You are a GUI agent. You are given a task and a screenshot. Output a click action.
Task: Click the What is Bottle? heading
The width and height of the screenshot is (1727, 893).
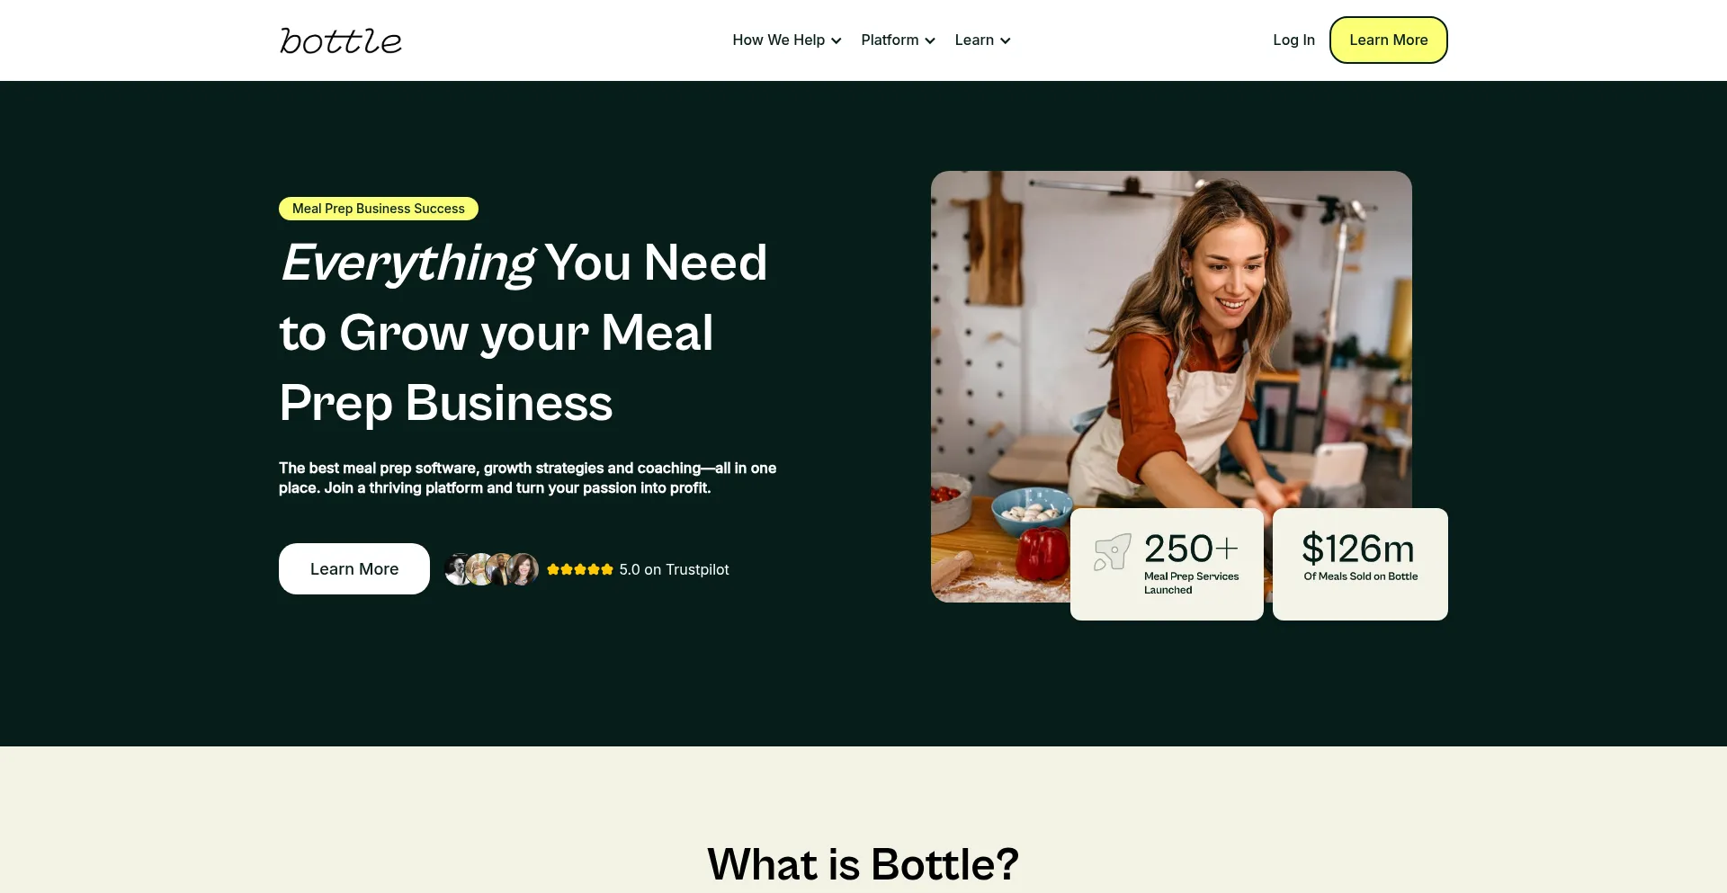863,864
